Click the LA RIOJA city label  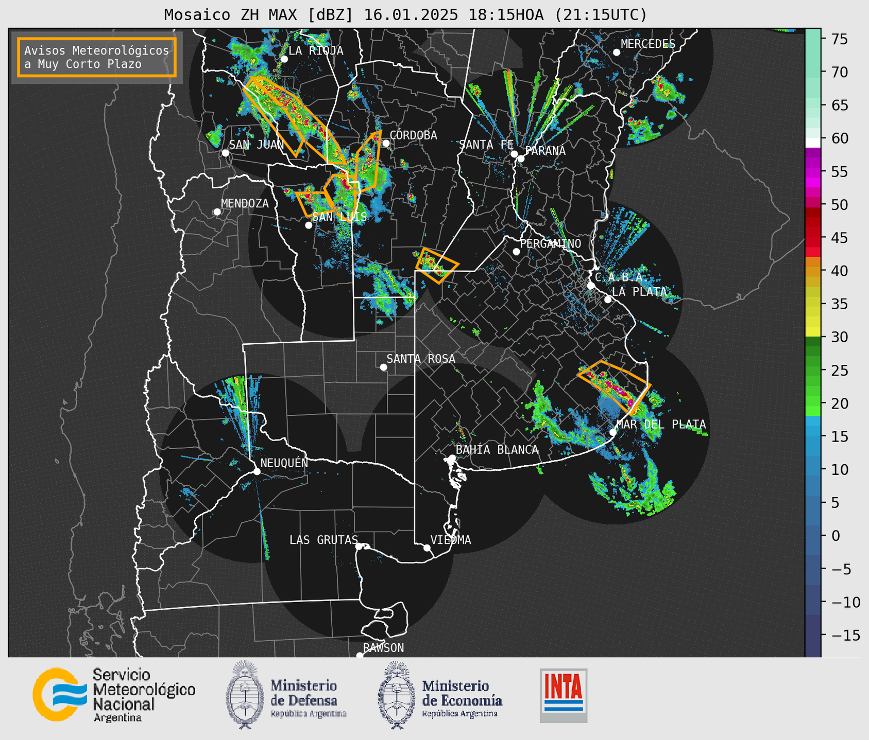pyautogui.click(x=316, y=50)
